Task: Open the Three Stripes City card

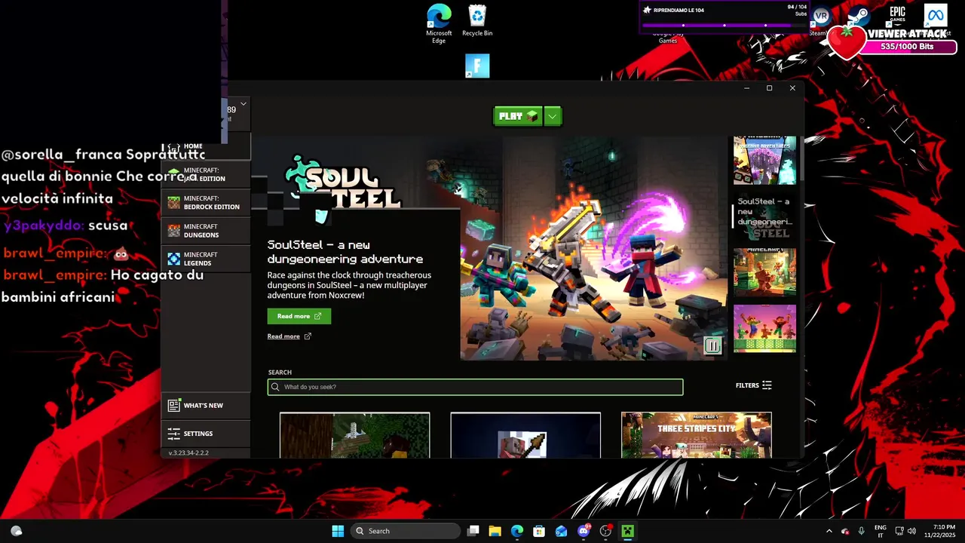Action: [x=697, y=435]
